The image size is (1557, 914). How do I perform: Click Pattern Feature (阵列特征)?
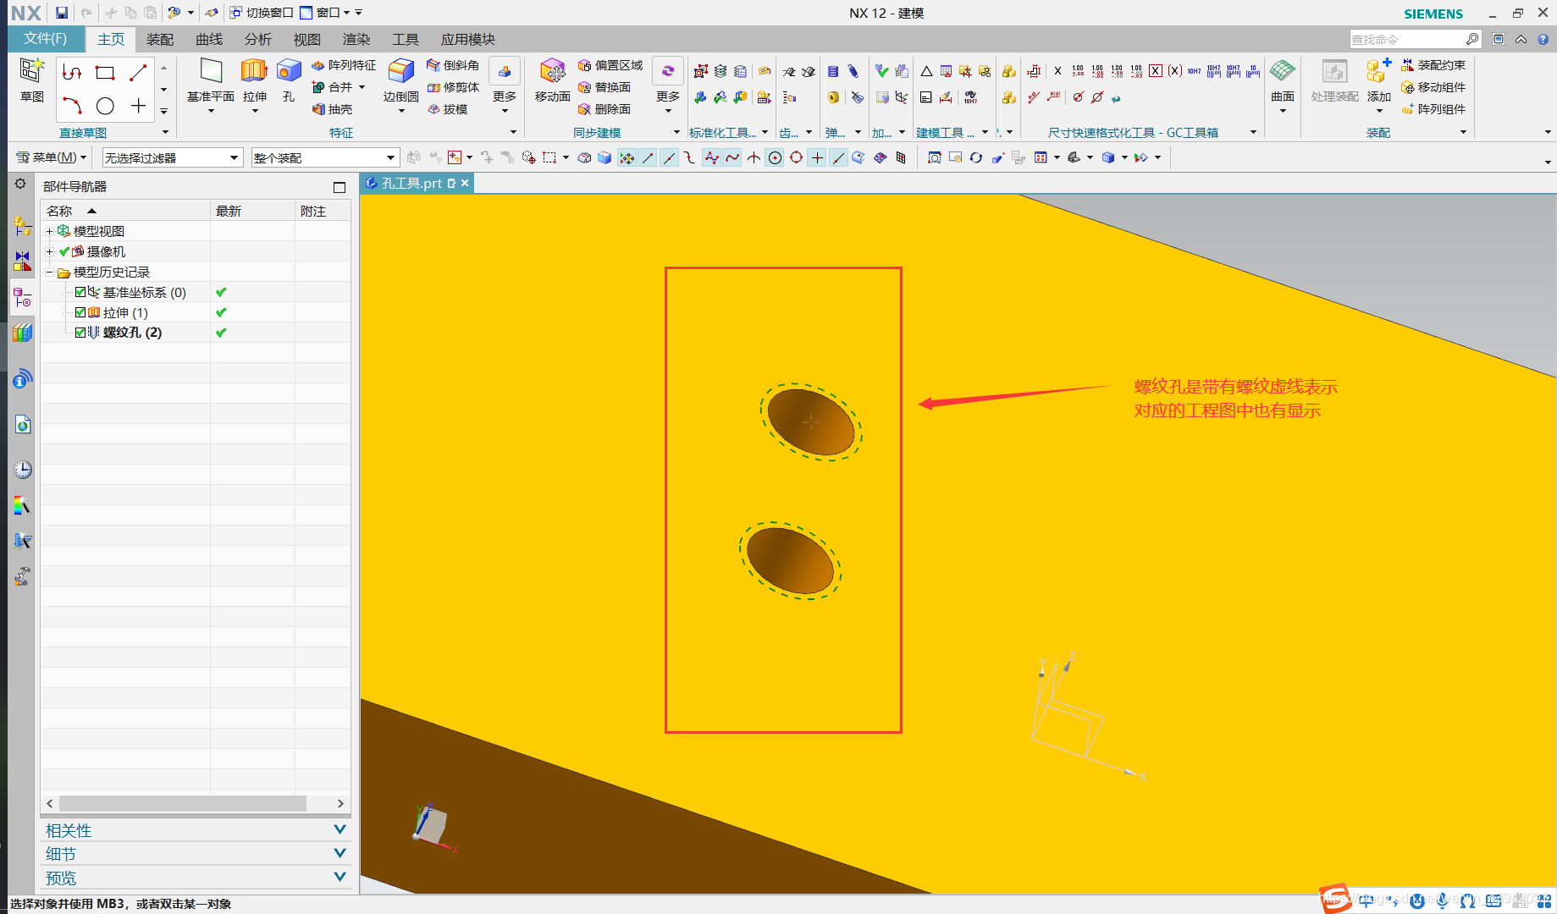pos(344,65)
